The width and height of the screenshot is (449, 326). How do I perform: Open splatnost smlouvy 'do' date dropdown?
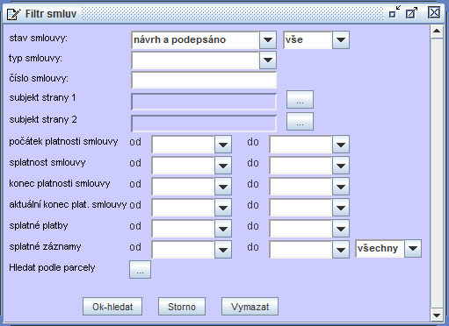pos(341,166)
